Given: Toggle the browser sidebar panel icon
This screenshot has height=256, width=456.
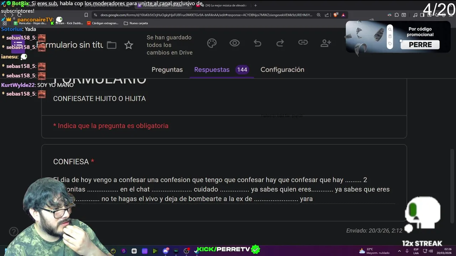Looking at the screenshot, I should pyautogui.click(x=422, y=15).
